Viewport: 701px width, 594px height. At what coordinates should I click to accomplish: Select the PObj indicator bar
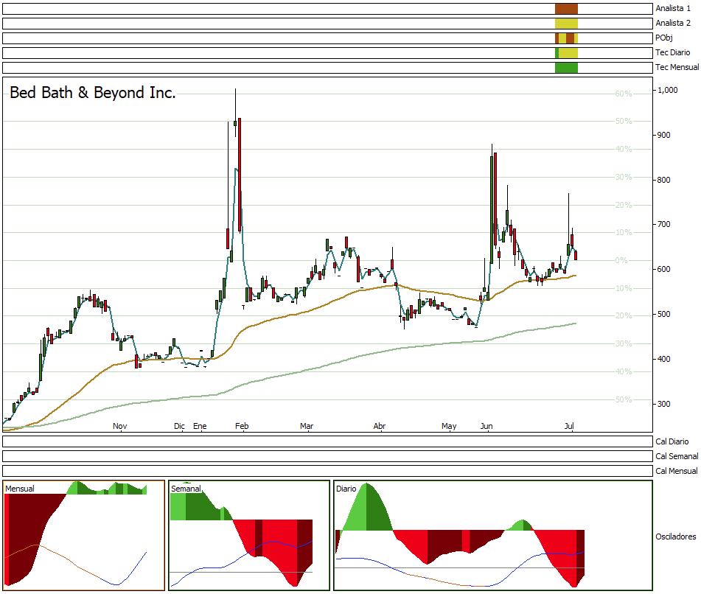point(327,38)
